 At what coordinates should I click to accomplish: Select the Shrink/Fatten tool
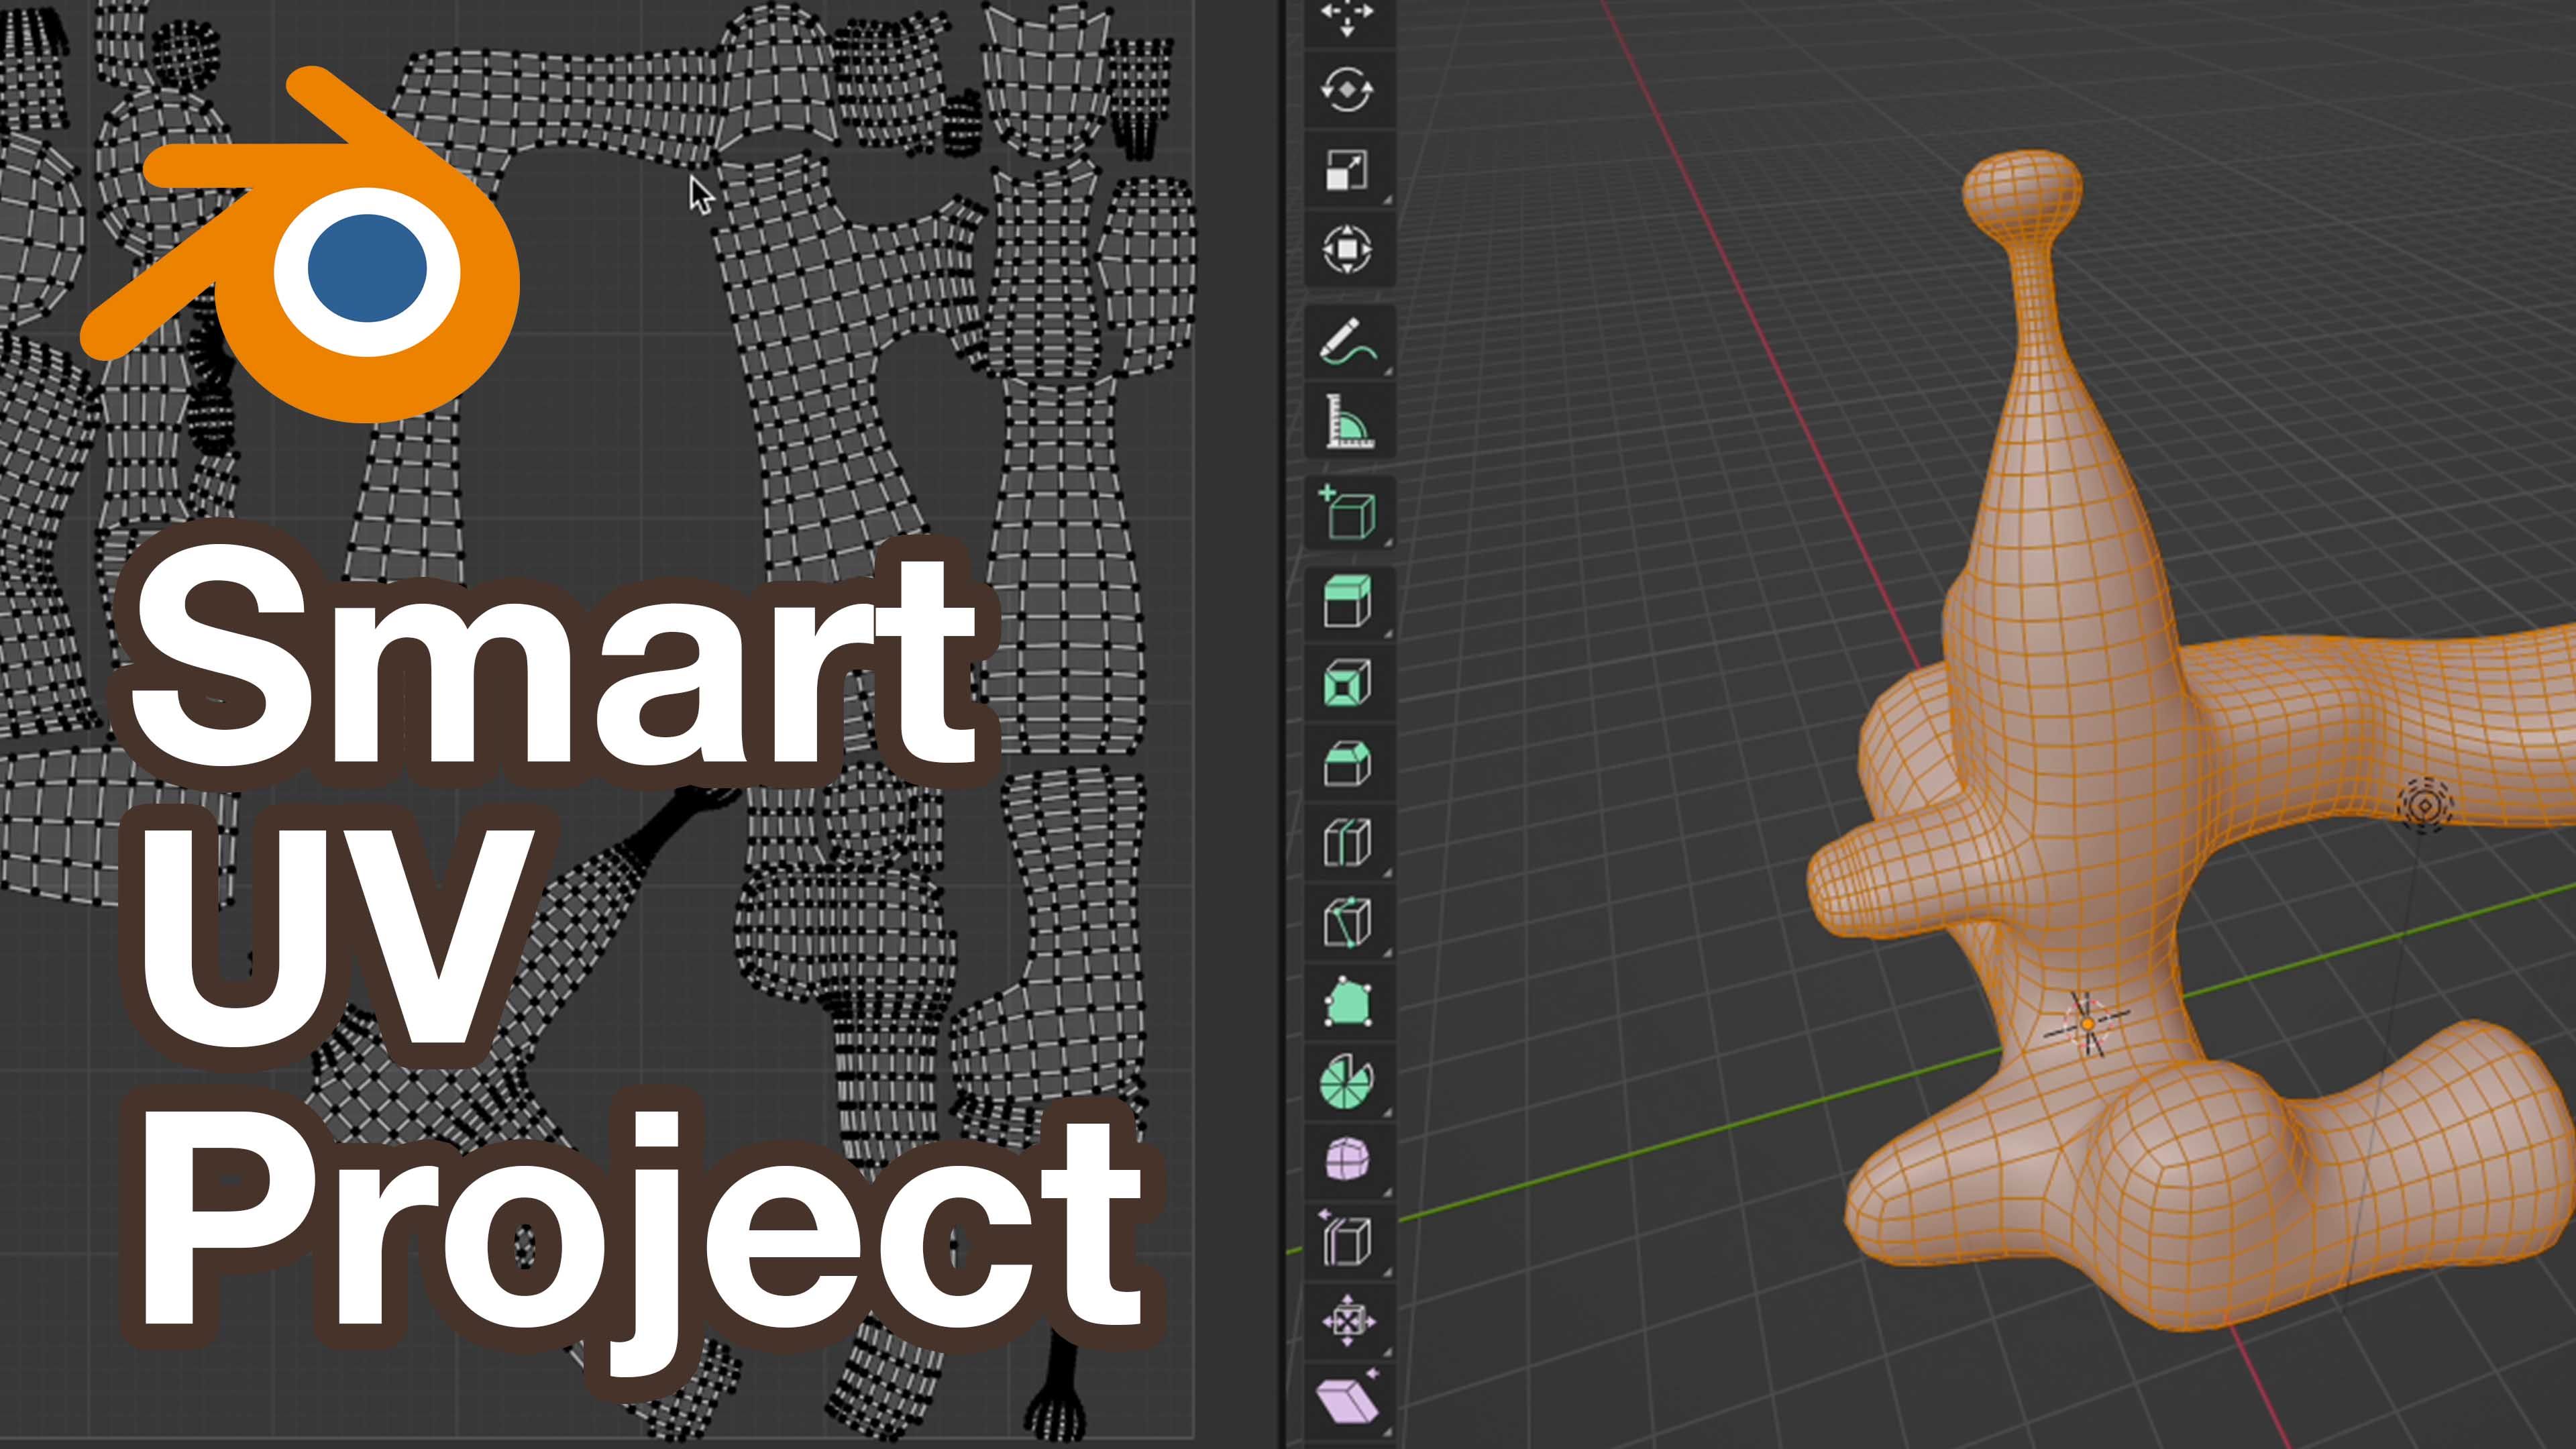coord(1348,1320)
